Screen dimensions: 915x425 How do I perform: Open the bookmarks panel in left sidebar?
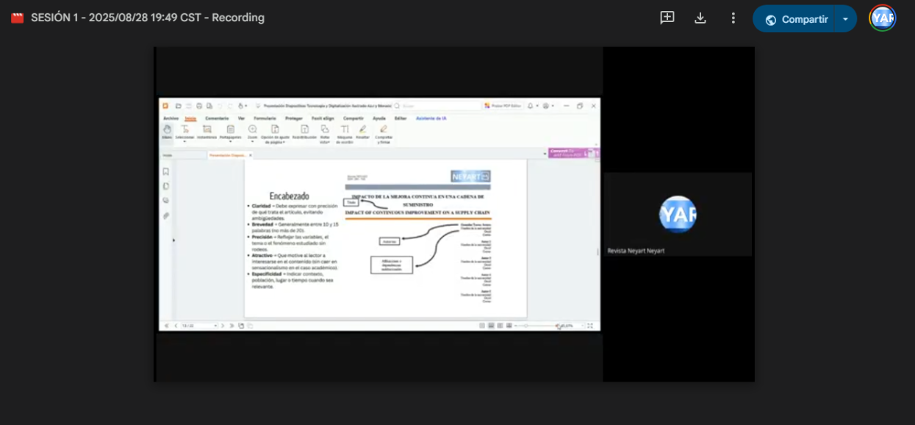[166, 171]
